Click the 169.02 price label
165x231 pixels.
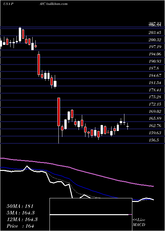coord(155,112)
